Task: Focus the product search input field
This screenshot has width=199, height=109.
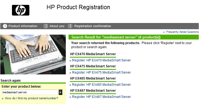Action: 30,92
